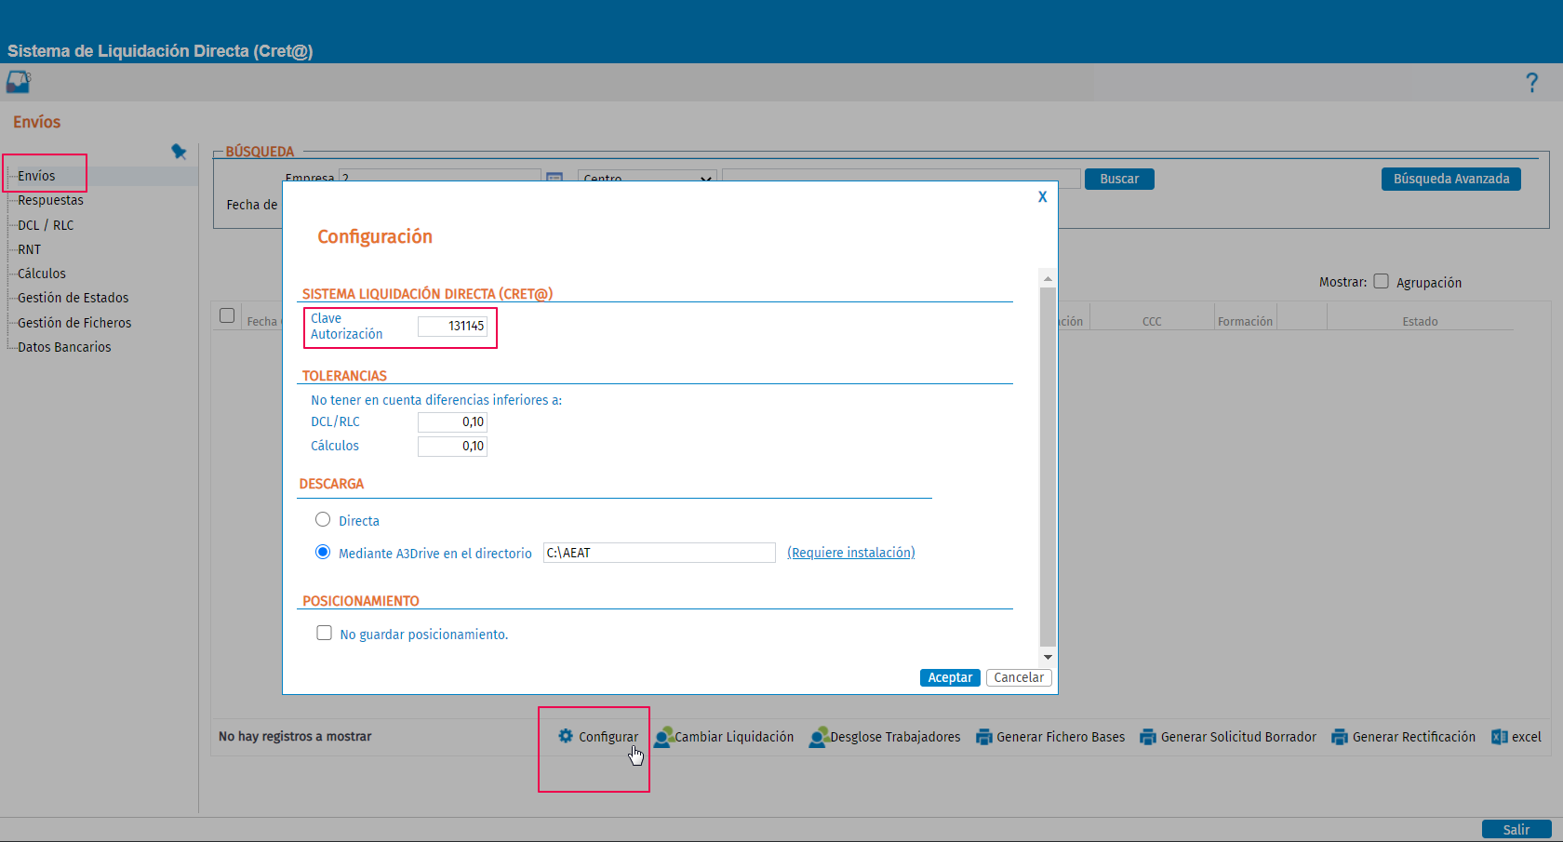Click the CCC column header
Viewport: 1563px width, 842px height.
click(x=1152, y=321)
